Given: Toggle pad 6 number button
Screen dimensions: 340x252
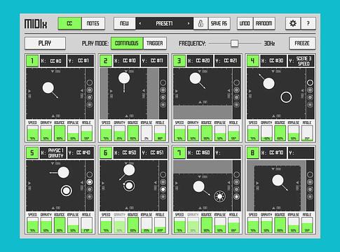Looking at the screenshot, I should 106,153.
